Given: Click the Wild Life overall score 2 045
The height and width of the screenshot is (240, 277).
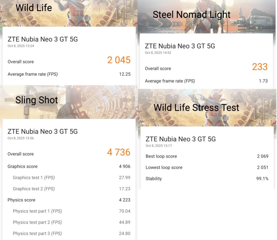Looking at the screenshot, I should [119, 60].
